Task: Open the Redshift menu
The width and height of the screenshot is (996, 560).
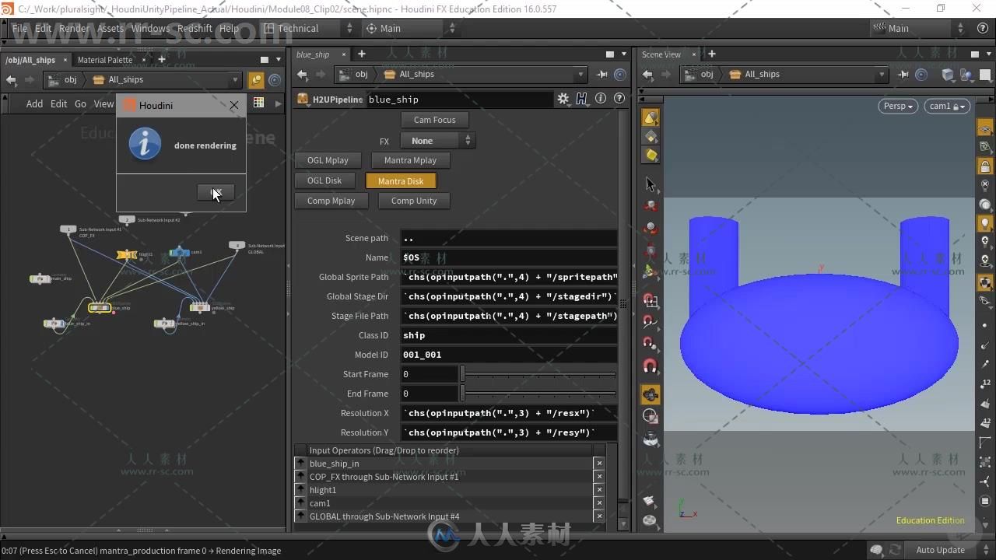Action: (195, 28)
